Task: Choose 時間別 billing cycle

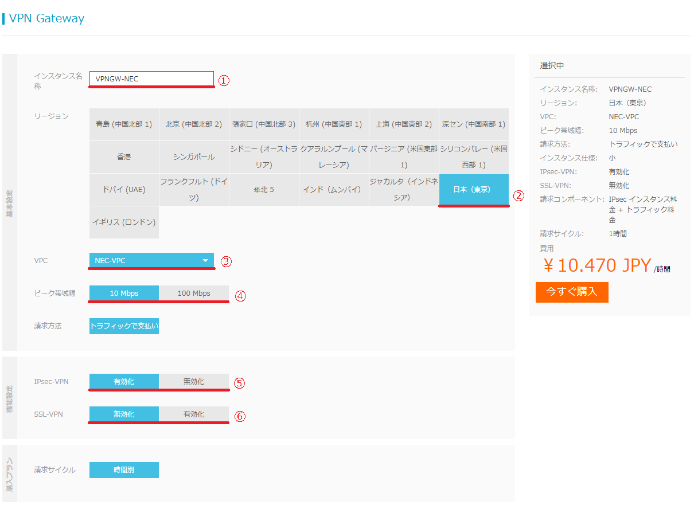Action: 124,470
